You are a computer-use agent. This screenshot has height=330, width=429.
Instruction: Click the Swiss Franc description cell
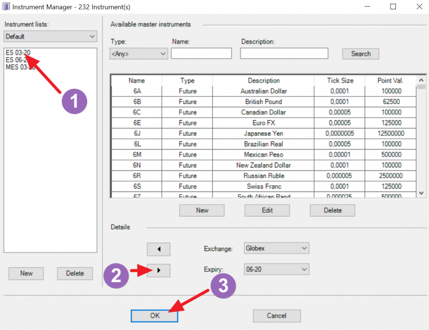coord(264,186)
